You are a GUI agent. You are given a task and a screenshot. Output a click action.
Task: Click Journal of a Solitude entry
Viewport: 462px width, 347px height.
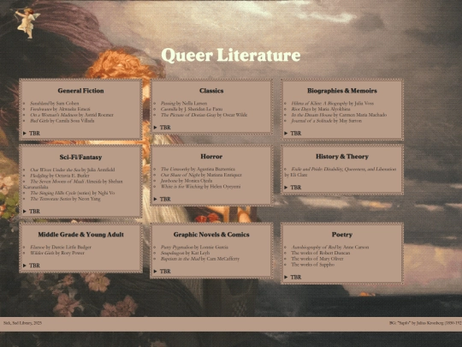click(x=326, y=121)
